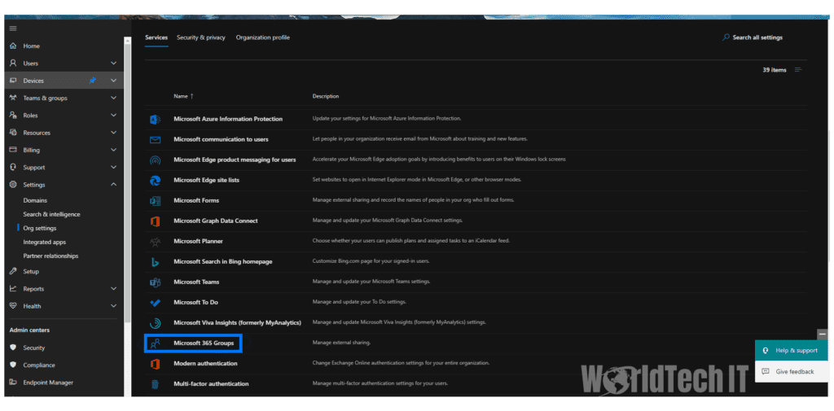Click the Users person icon
Screen dimensions: 834x411
[13, 63]
